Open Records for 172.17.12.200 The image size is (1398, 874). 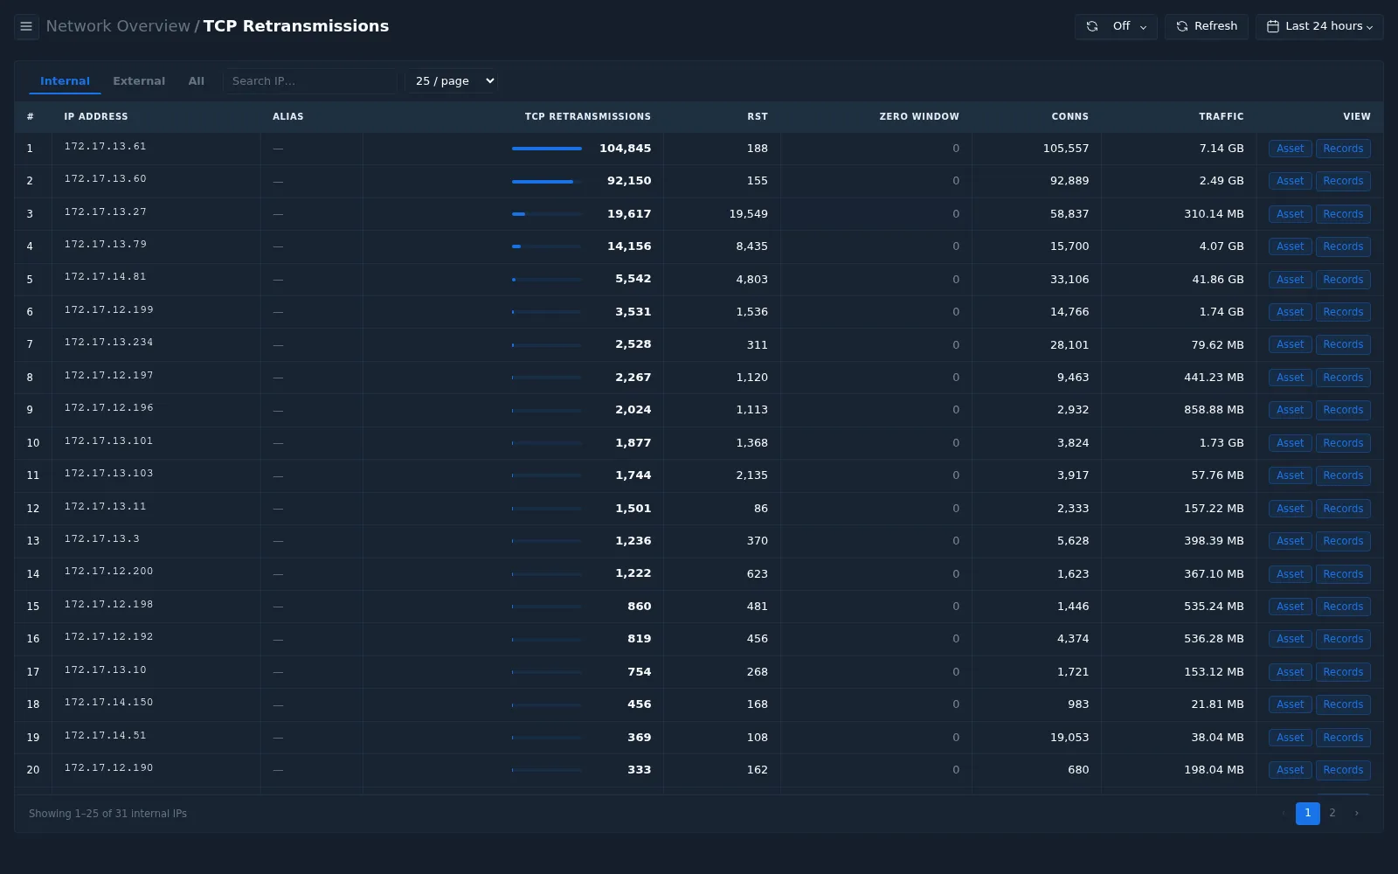click(x=1343, y=574)
